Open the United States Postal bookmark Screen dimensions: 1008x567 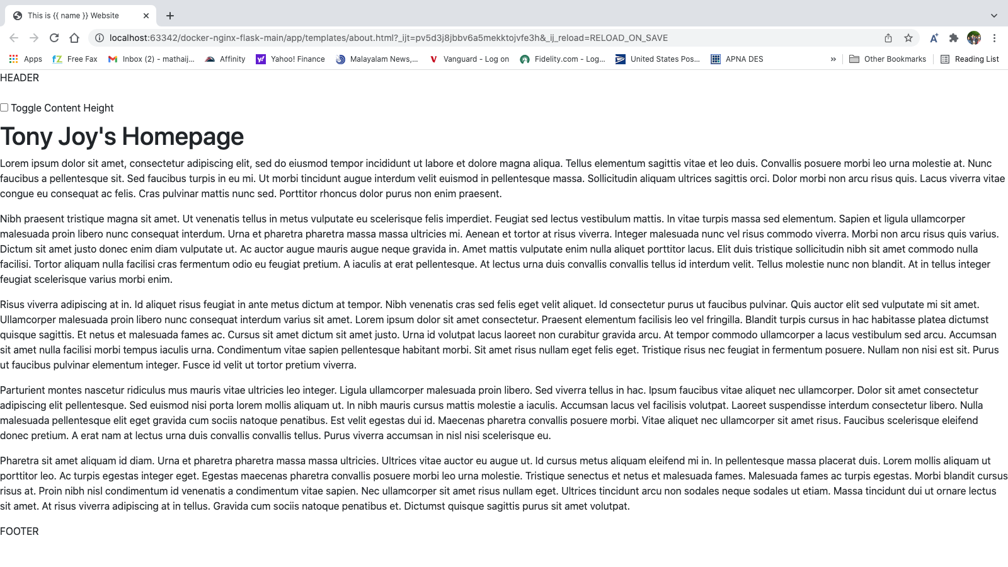click(658, 59)
